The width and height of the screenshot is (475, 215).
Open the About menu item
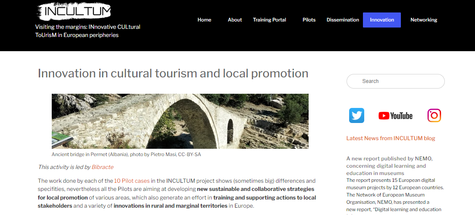point(235,20)
